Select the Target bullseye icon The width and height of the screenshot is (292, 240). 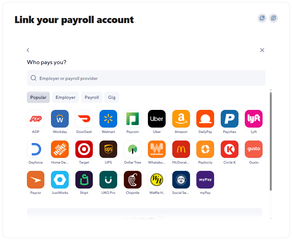click(84, 149)
